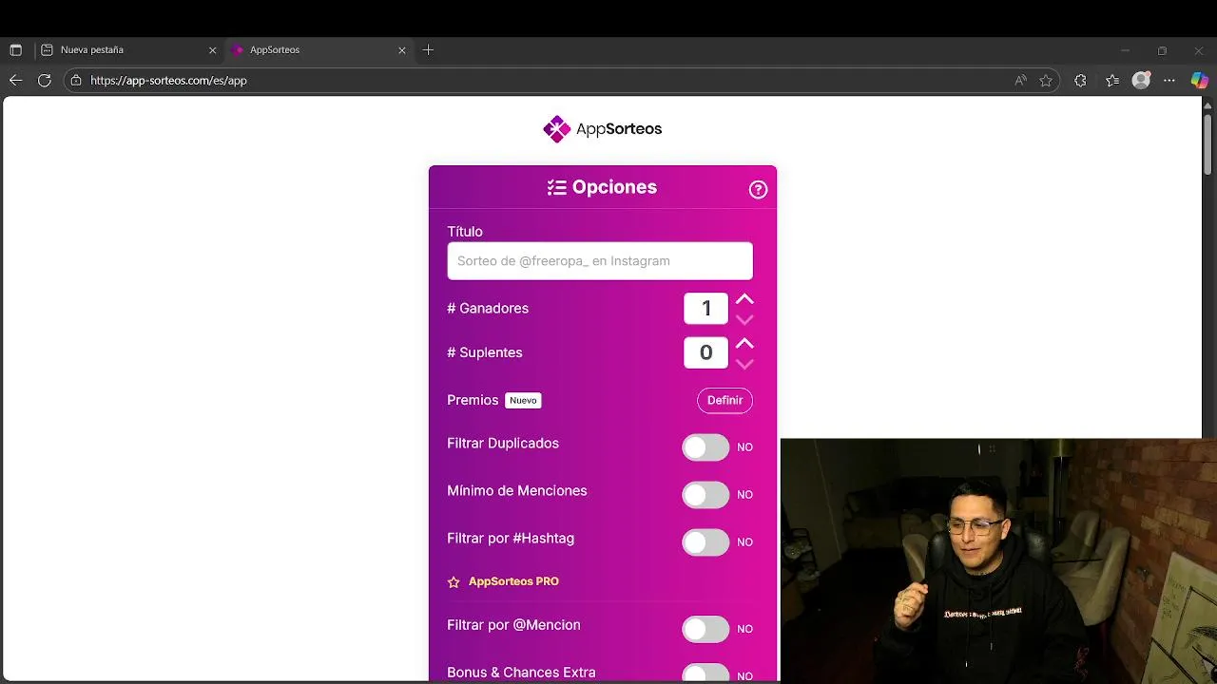
Task: Click the Bonus & Chances Extra label
Action: (x=521, y=673)
